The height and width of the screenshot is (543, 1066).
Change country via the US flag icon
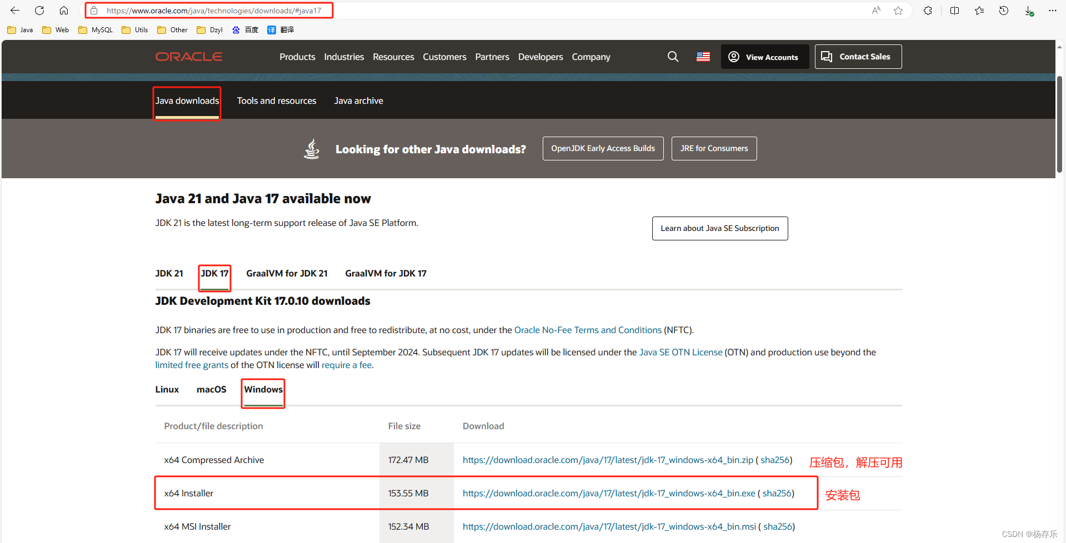coord(703,57)
